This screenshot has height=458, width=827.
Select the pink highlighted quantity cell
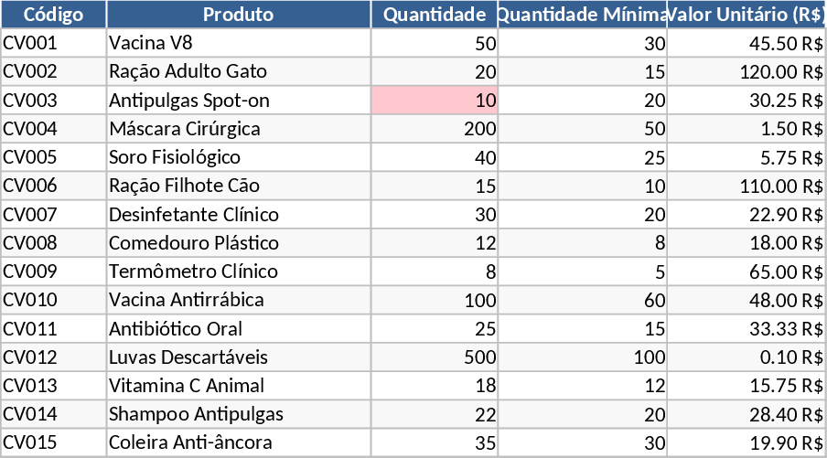434,101
